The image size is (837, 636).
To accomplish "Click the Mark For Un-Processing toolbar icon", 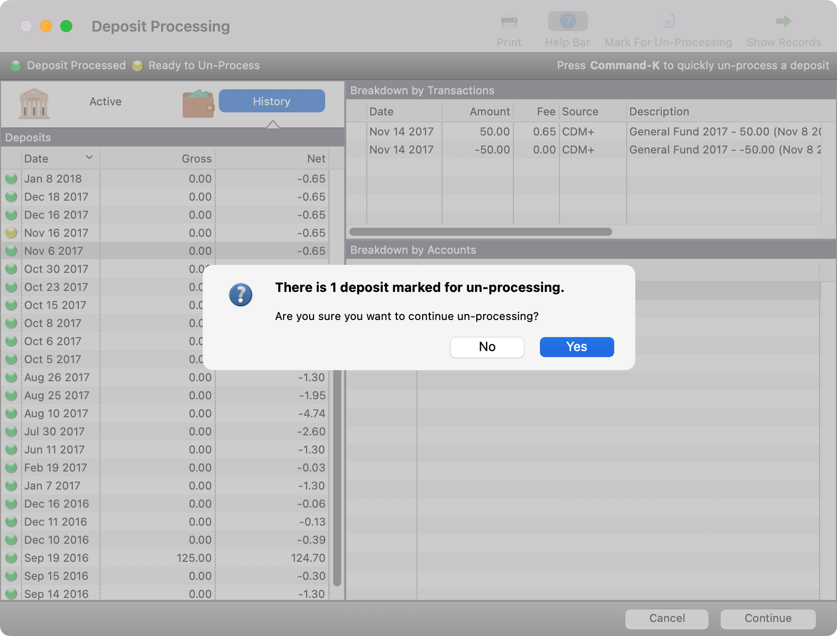I will pyautogui.click(x=668, y=22).
